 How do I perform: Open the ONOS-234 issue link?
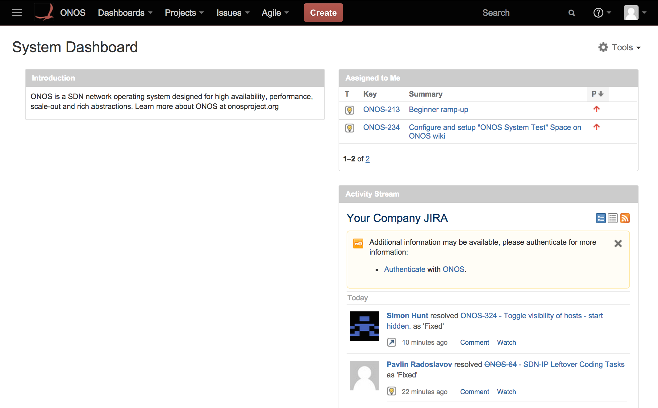click(381, 127)
